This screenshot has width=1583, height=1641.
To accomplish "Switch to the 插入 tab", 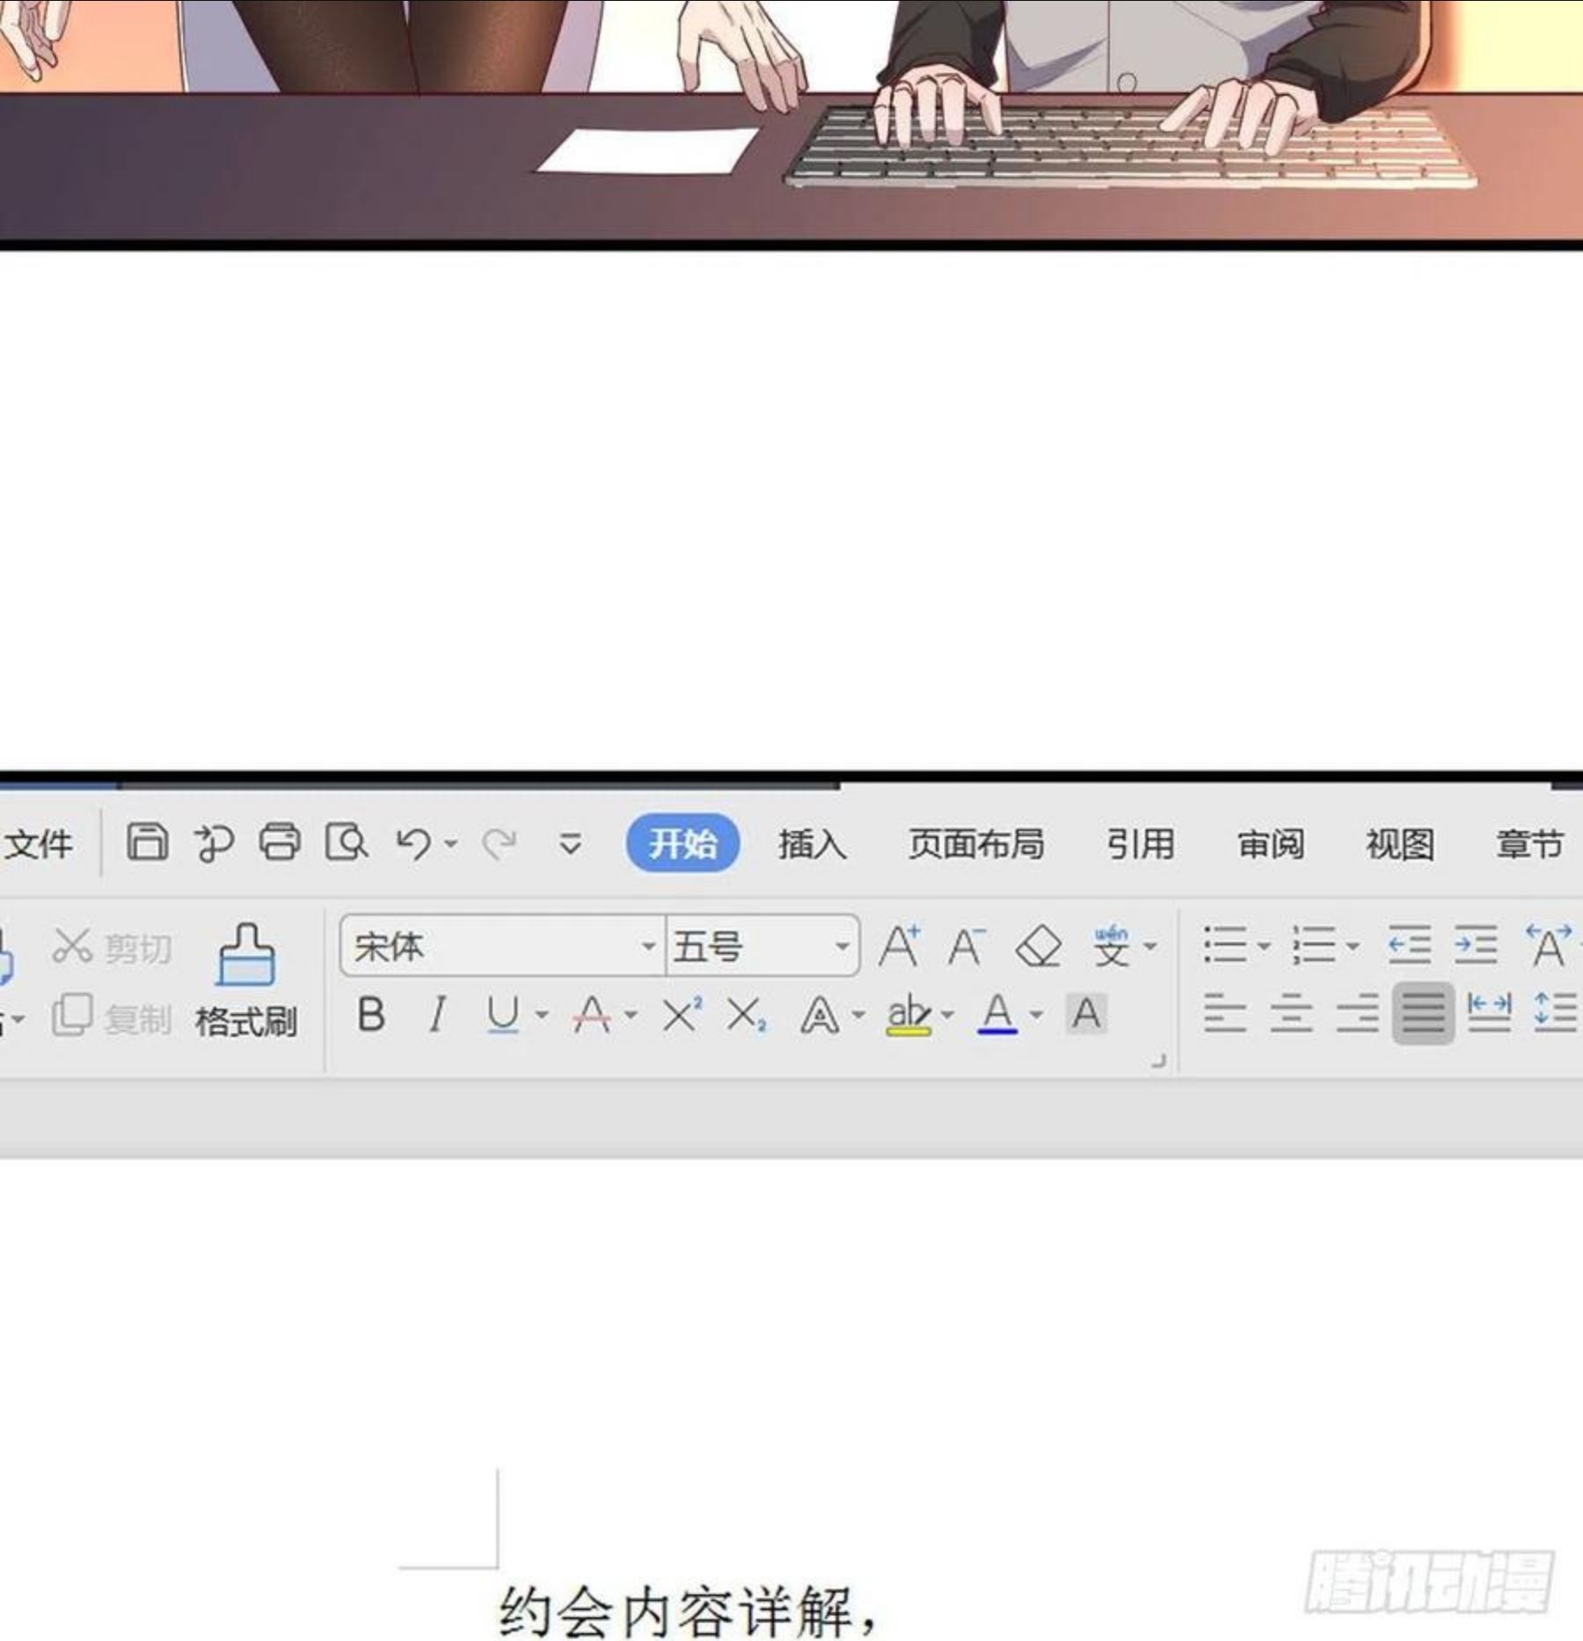I will (812, 844).
